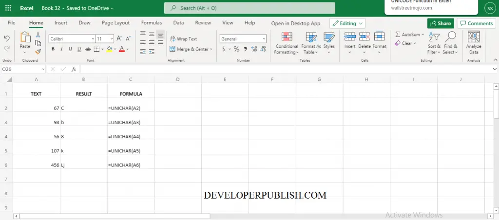Click the Redo arrow icon
Image resolution: width=499 pixels, height=220 pixels.
pos(7,48)
